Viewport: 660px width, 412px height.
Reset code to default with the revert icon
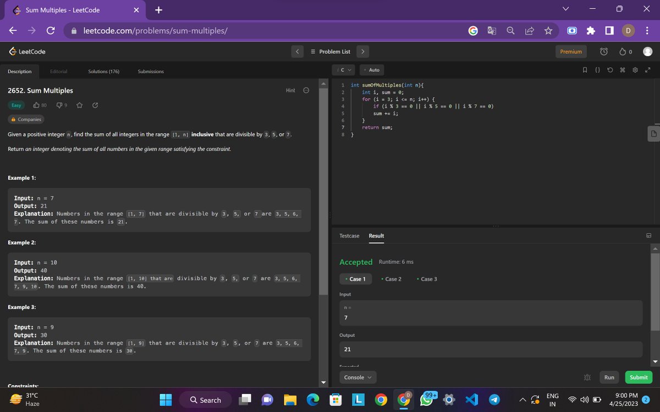(610, 70)
